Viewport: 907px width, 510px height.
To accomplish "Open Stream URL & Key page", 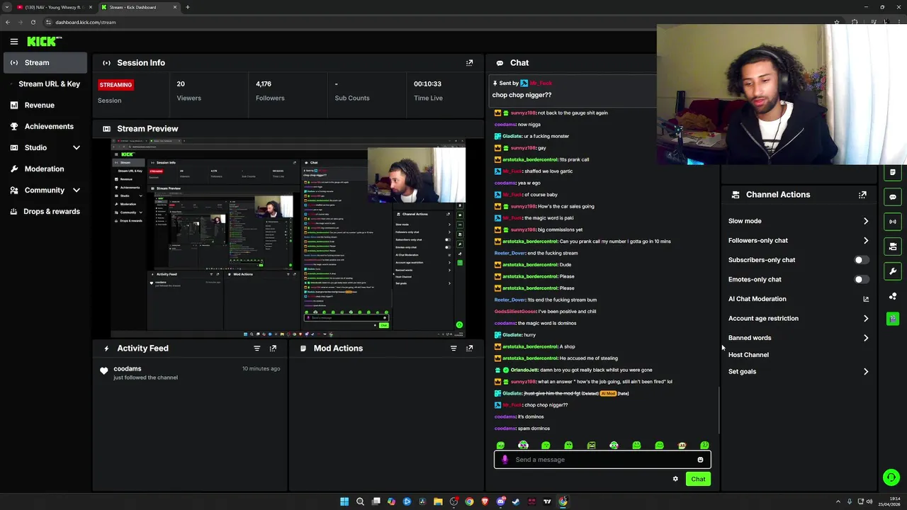I will tap(45, 84).
